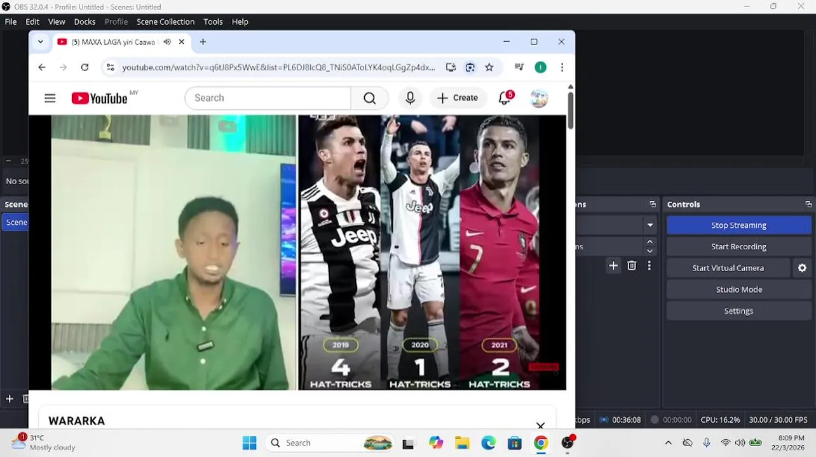
Task: Open Microsoft Edge from taskbar
Action: [x=488, y=443]
